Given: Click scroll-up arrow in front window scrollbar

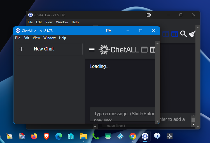Looking at the screenshot, I should pos(157,43).
